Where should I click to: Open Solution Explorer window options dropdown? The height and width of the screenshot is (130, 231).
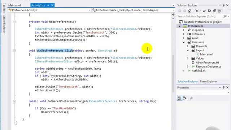220,5
